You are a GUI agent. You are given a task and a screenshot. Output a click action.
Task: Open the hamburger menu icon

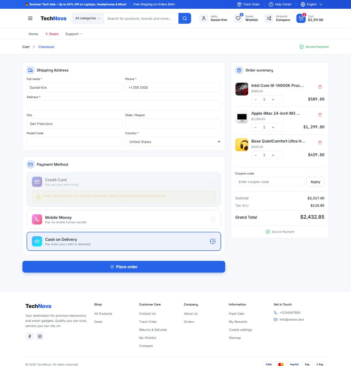pos(30,18)
